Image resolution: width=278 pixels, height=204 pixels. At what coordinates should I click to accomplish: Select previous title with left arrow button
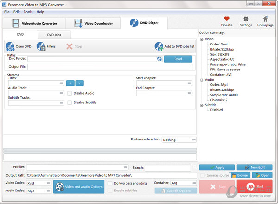[x=70, y=83]
